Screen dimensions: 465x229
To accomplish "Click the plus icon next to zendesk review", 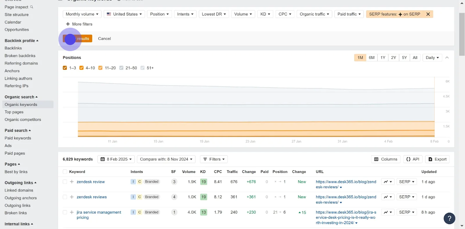I will pos(72,182).
